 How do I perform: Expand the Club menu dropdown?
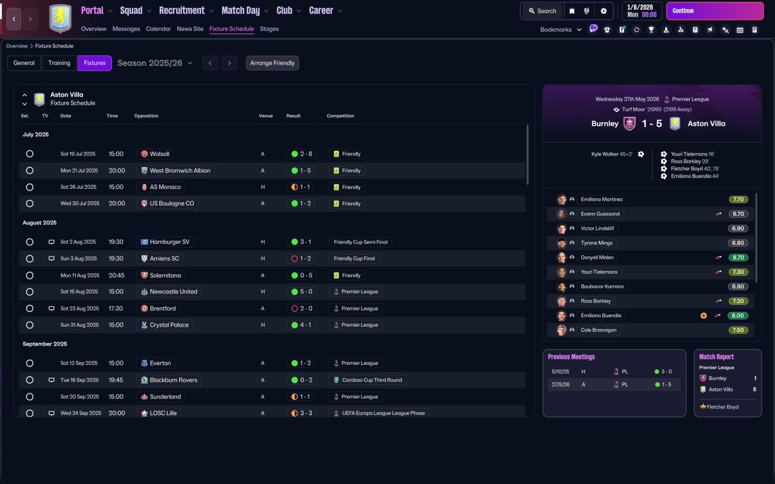298,11
